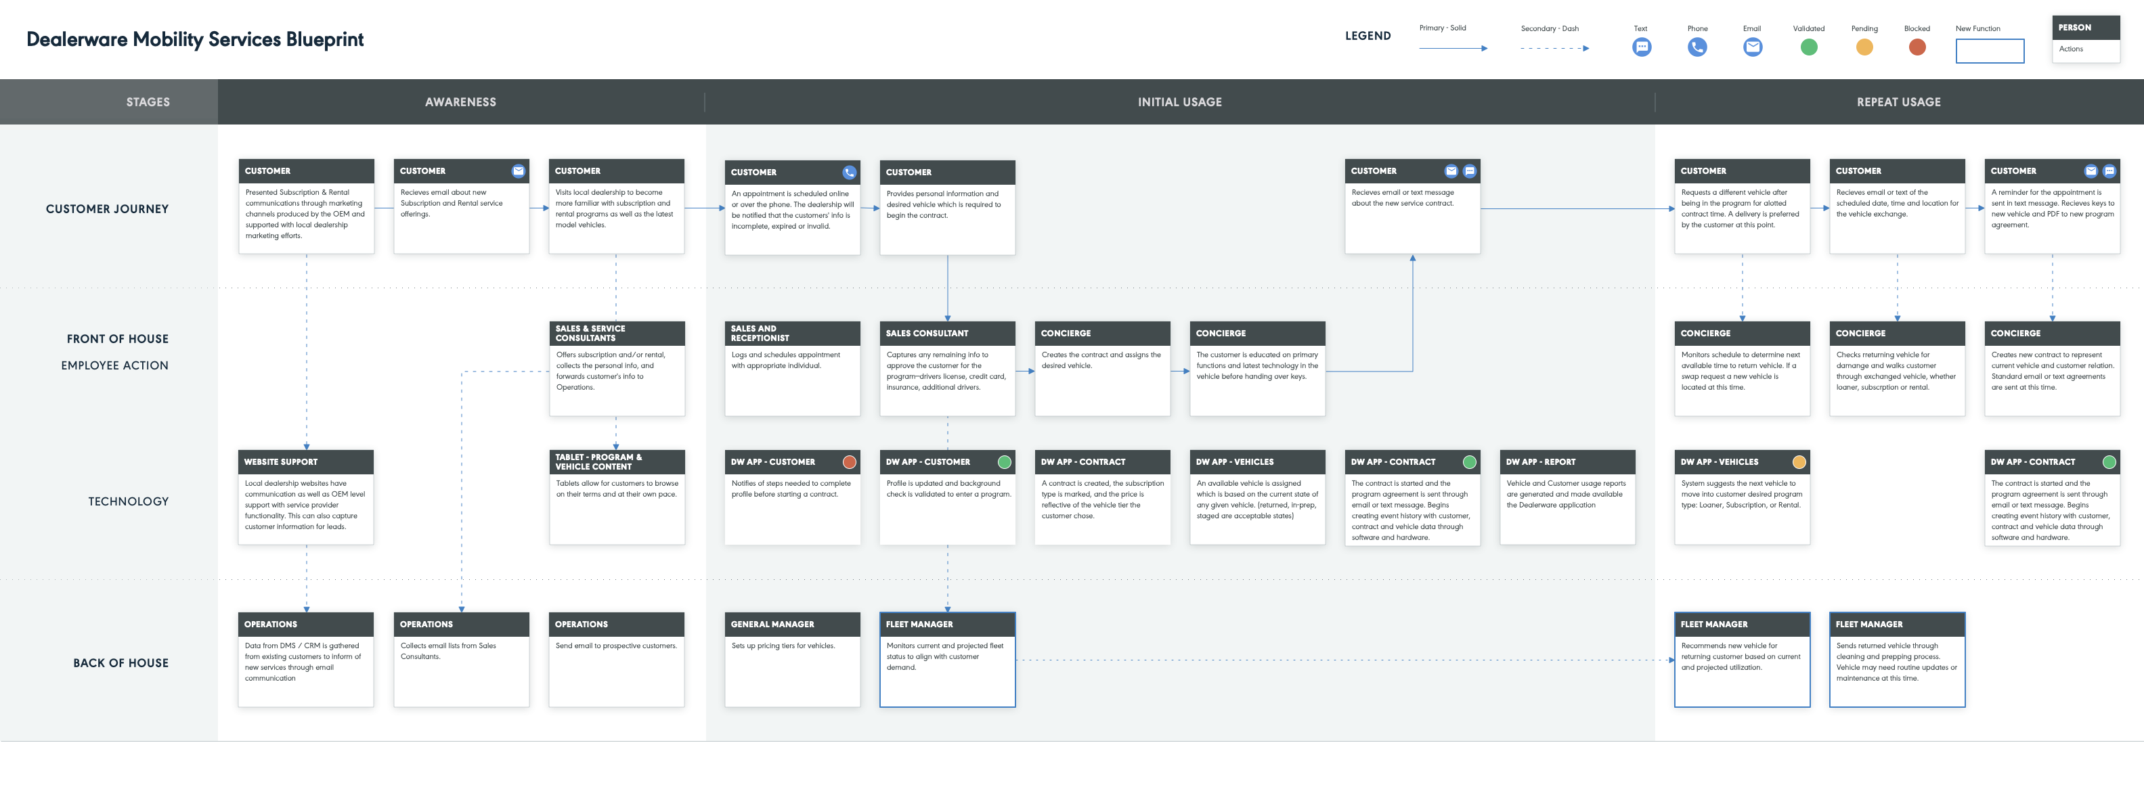Viewport: 2144px width, 812px height.
Task: Click email icon on appointment reminder Customer card
Action: (x=2091, y=171)
